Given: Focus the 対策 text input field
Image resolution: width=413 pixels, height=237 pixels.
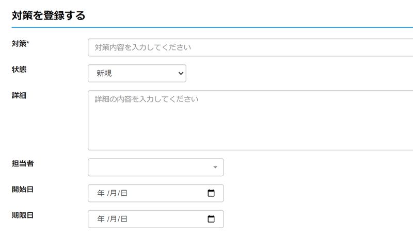Looking at the screenshot, I should click(x=250, y=47).
